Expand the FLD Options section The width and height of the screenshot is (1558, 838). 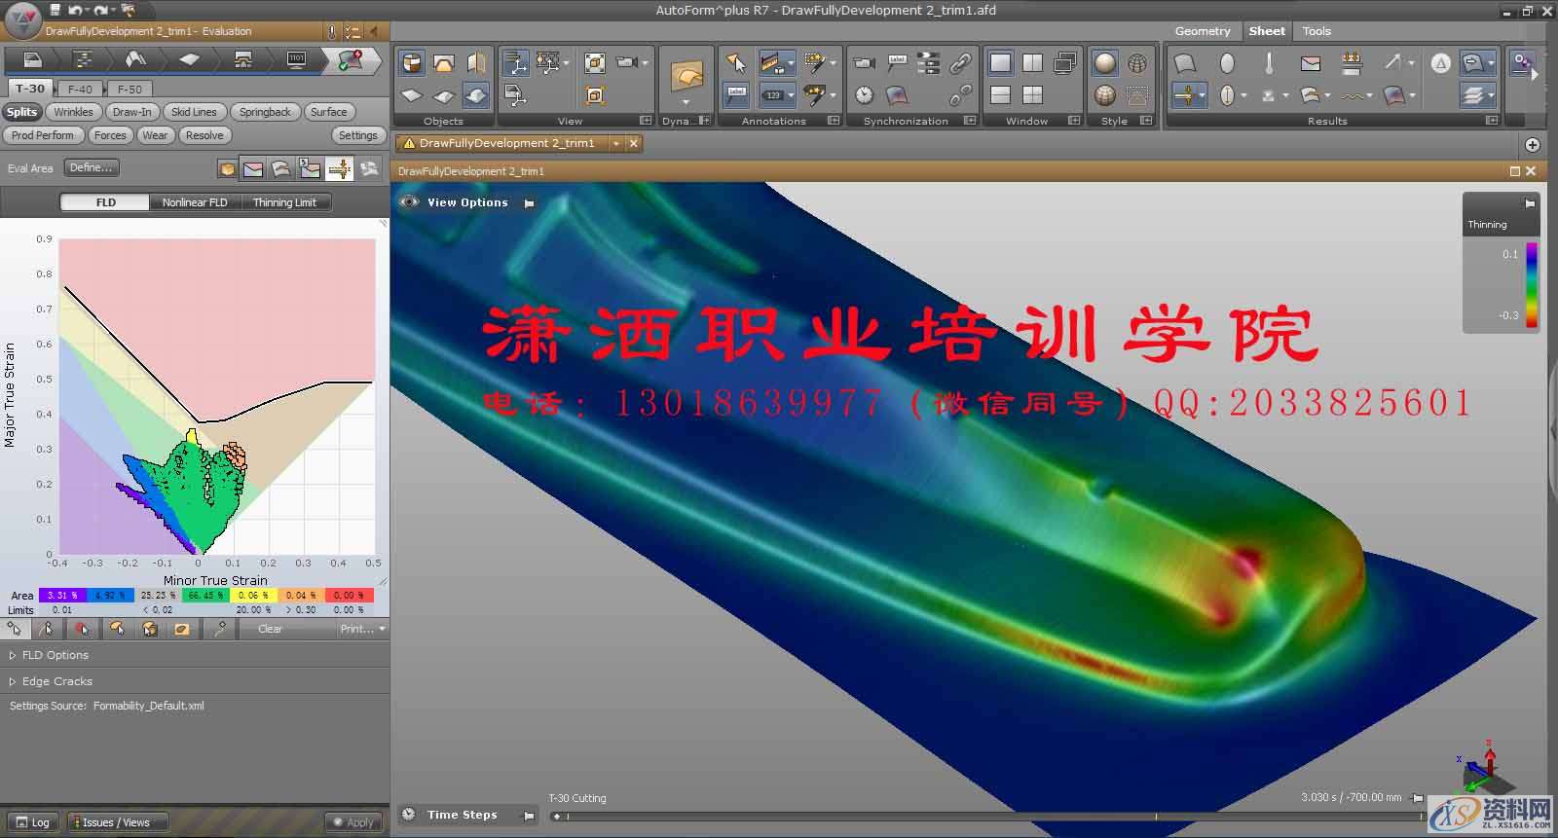tap(55, 655)
